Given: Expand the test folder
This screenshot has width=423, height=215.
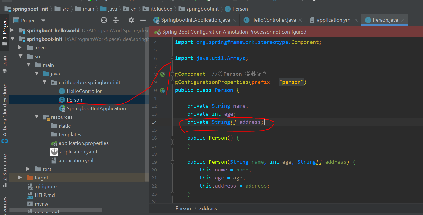Looking at the screenshot, I should click(x=28, y=169).
